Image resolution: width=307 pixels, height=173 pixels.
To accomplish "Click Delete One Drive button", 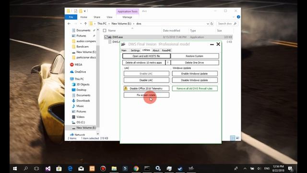I will 195,62.
